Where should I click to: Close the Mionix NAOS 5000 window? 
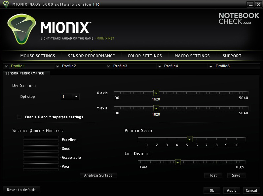pyautogui.click(x=258, y=4)
